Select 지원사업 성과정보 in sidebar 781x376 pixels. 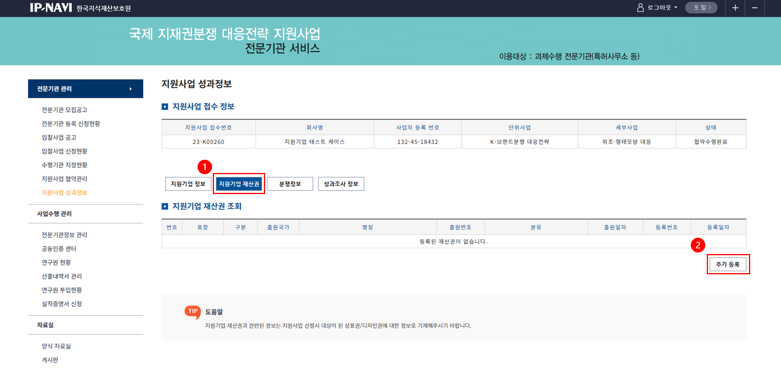coord(64,192)
